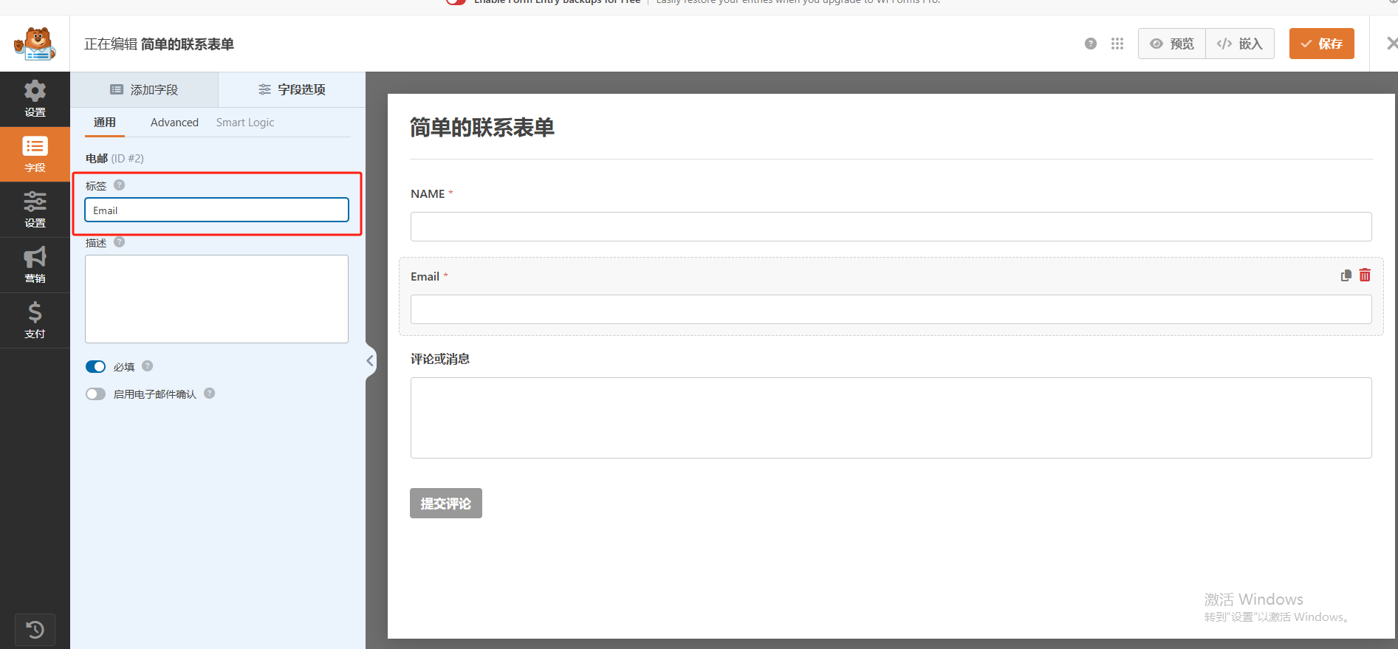The width and height of the screenshot is (1398, 649).
Task: Open the top gear Settings sidebar item
Action: [x=35, y=99]
